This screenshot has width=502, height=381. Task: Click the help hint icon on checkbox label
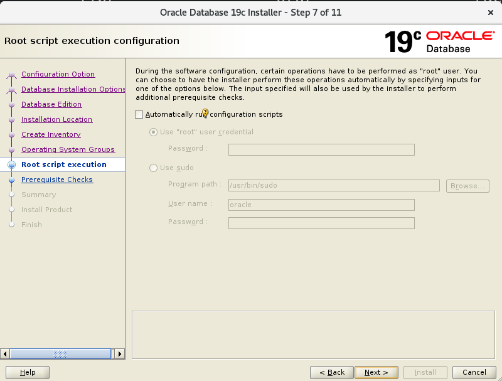pos(205,113)
